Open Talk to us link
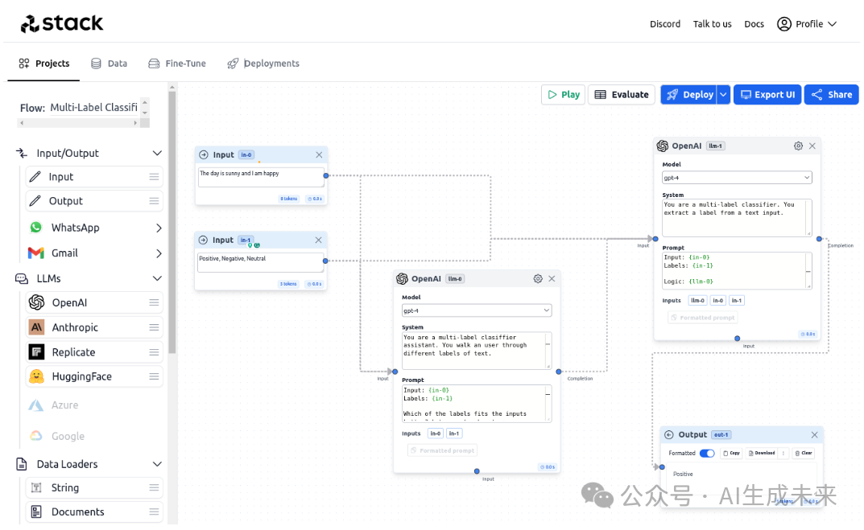864x530 pixels. [x=712, y=23]
